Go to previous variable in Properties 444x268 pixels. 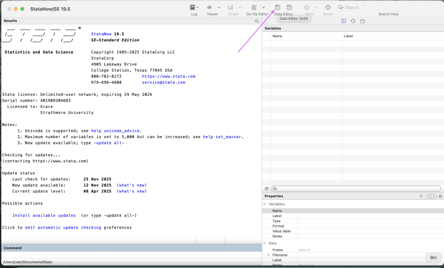[429, 196]
